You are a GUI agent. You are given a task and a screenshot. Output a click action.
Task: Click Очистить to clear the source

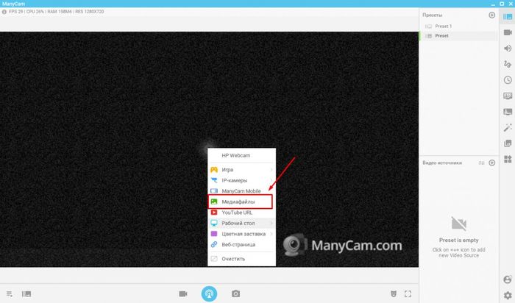coord(242,259)
